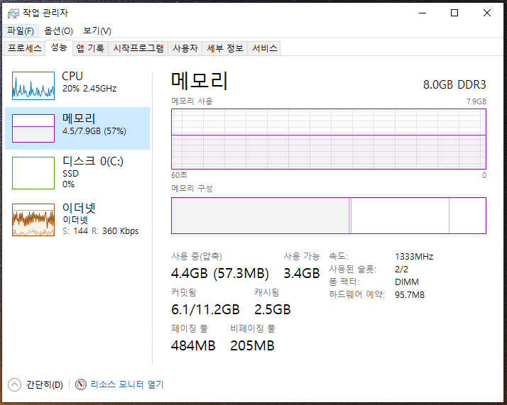Select the 메모리 graph thumbnail in sidebar

33,128
